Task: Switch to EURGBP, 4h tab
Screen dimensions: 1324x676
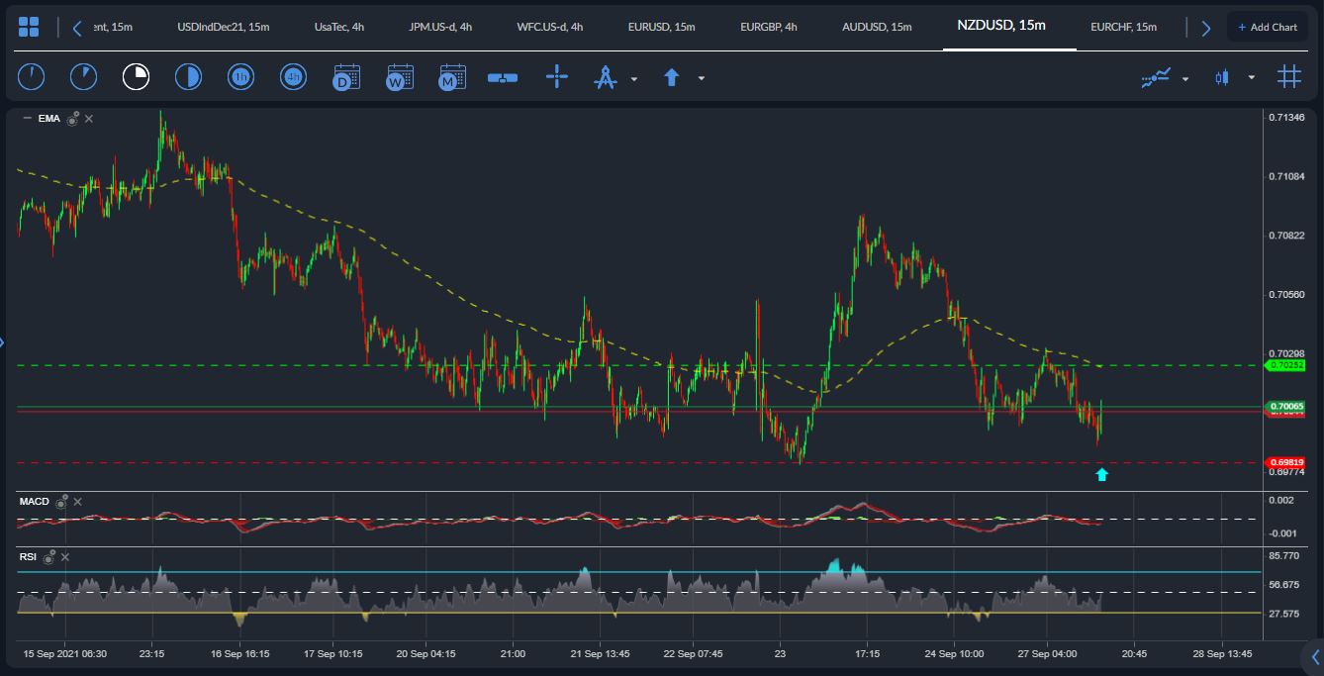Action: coord(769,27)
